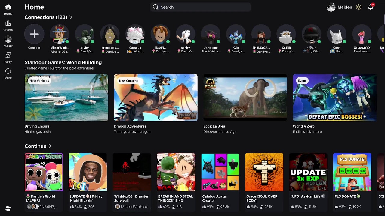Type in the Search field
Viewport: 385px width, 216px height.
click(200, 7)
